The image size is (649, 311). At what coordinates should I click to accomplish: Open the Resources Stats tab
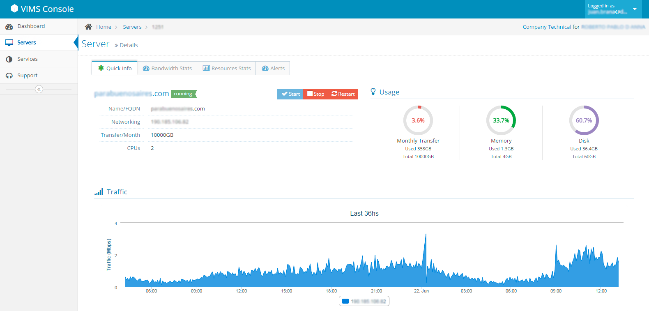tap(226, 68)
